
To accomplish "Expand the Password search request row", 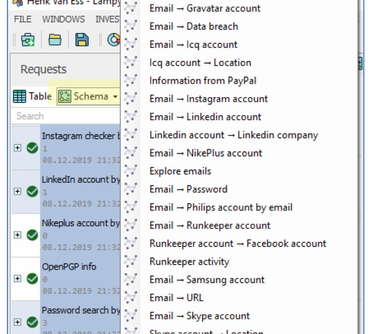I will tap(18, 322).
